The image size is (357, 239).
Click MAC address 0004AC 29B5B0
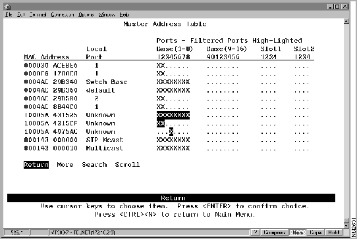coord(51,98)
